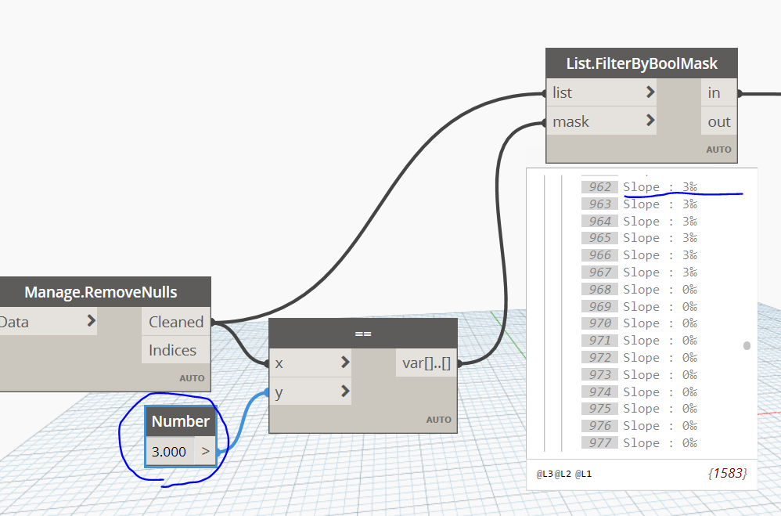Image resolution: width=781 pixels, height=516 pixels.
Task: Select the Number node title
Action: (180, 421)
